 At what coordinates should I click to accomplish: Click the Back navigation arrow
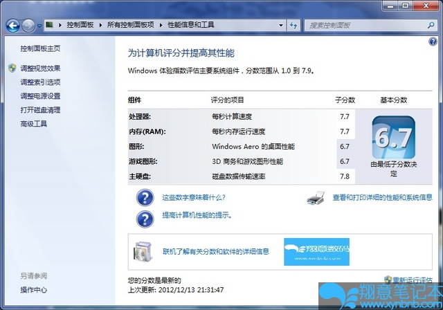[x=13, y=26]
